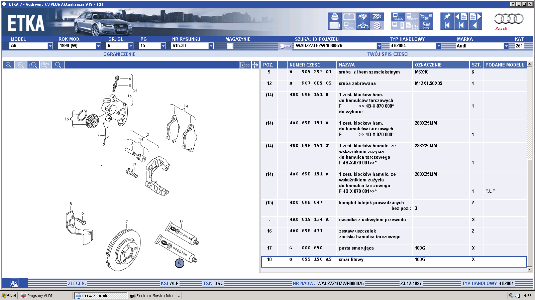
Task: Open the question-mark @ help icon
Action: 377,17
